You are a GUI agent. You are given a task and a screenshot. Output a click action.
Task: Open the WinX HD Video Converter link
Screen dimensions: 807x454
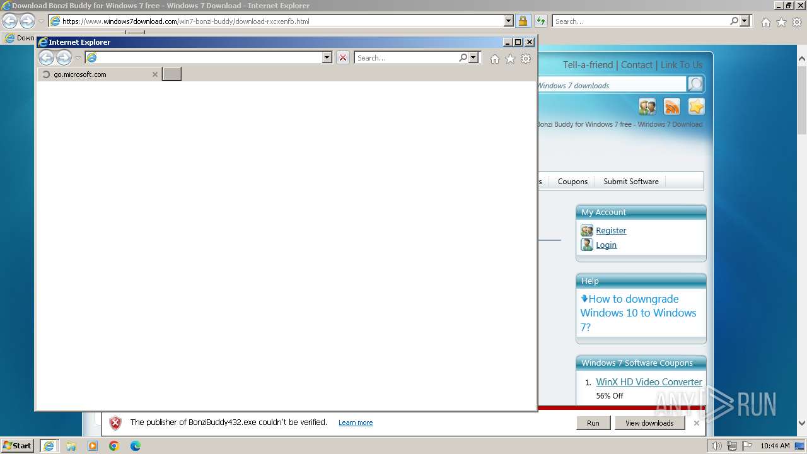(649, 382)
